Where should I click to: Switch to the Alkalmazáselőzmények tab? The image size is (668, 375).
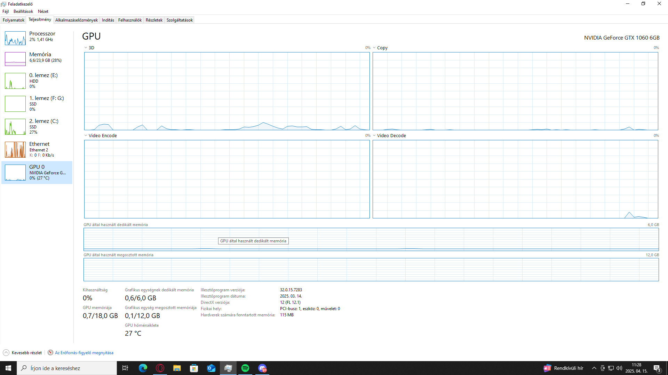tap(77, 20)
